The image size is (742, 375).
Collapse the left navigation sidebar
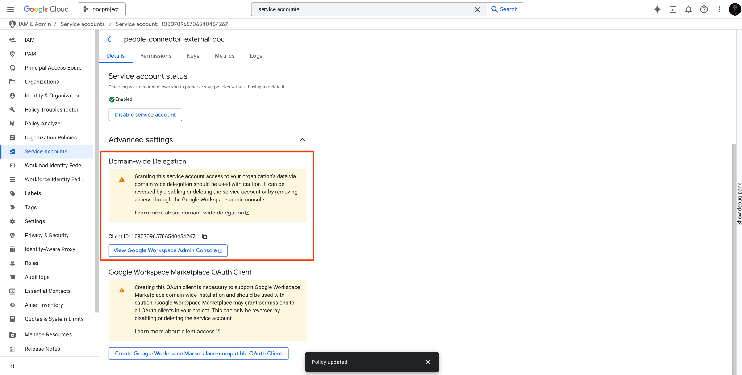coord(12,366)
